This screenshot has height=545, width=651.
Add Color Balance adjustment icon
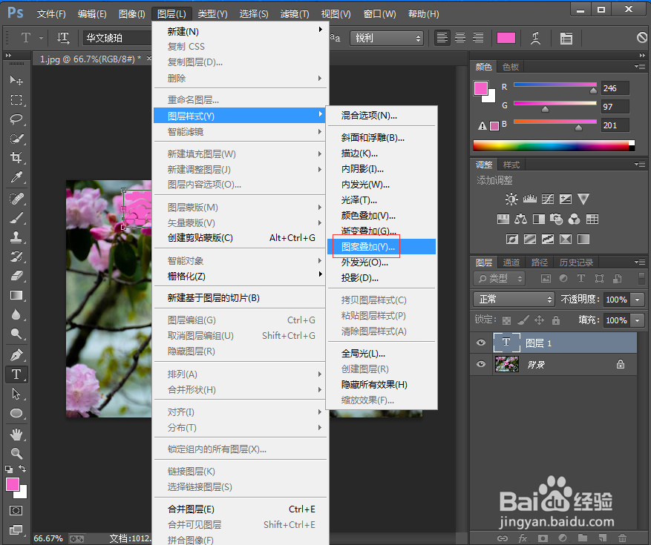click(520, 219)
